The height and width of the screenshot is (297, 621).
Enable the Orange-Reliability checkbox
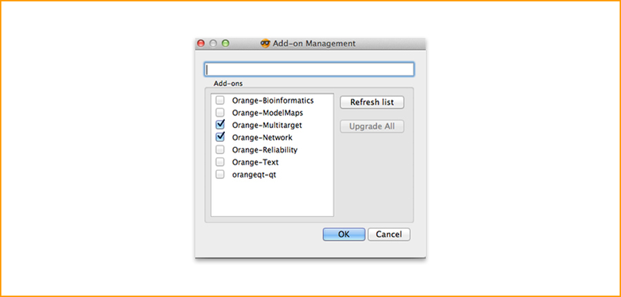pyautogui.click(x=220, y=150)
